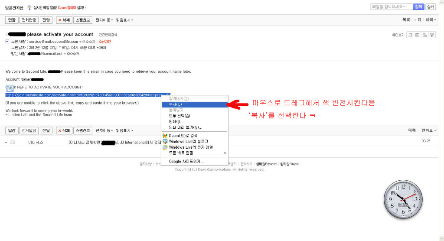The height and width of the screenshot is (241, 444).
Task: Expand the arrow left of the 이니시스 row
Action: (x=6, y=143)
